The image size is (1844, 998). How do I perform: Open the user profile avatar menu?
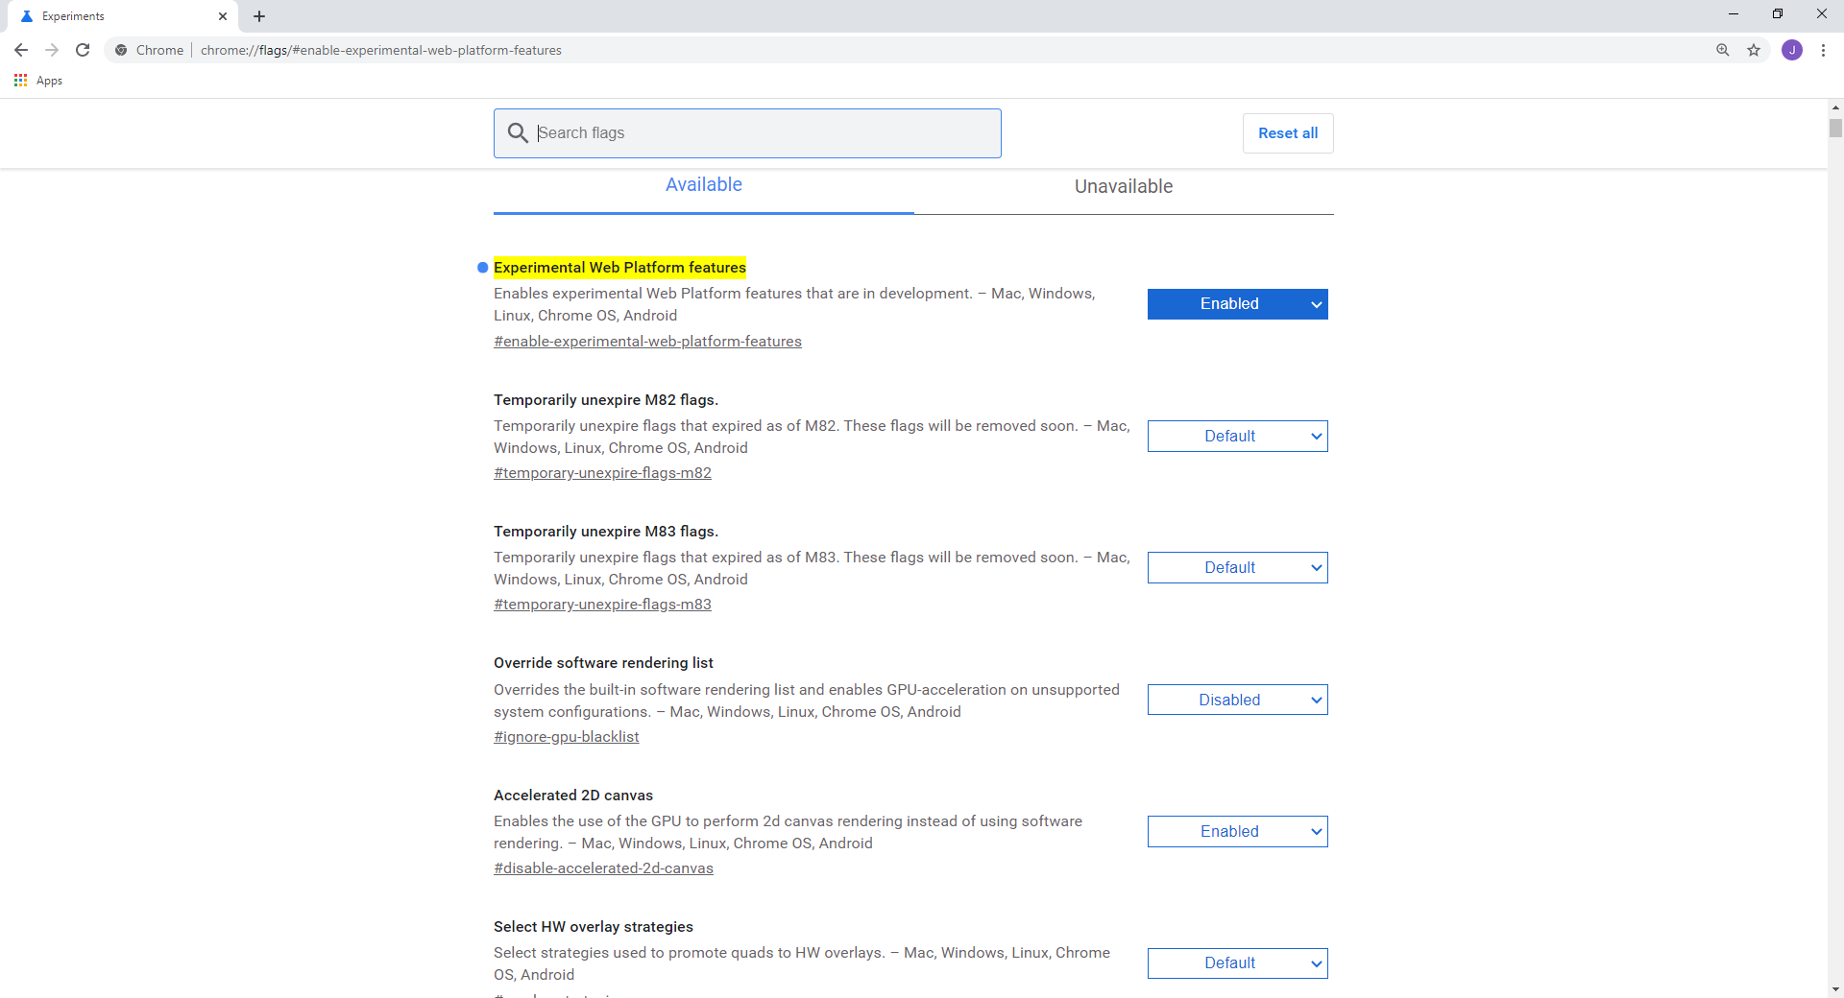coord(1792,50)
